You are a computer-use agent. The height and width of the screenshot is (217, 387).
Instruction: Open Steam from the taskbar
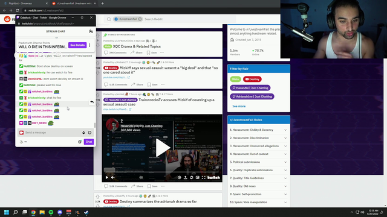(86, 212)
